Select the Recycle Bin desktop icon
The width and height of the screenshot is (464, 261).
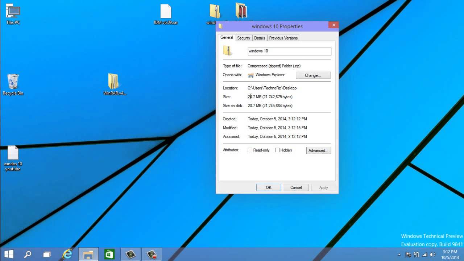click(x=13, y=84)
